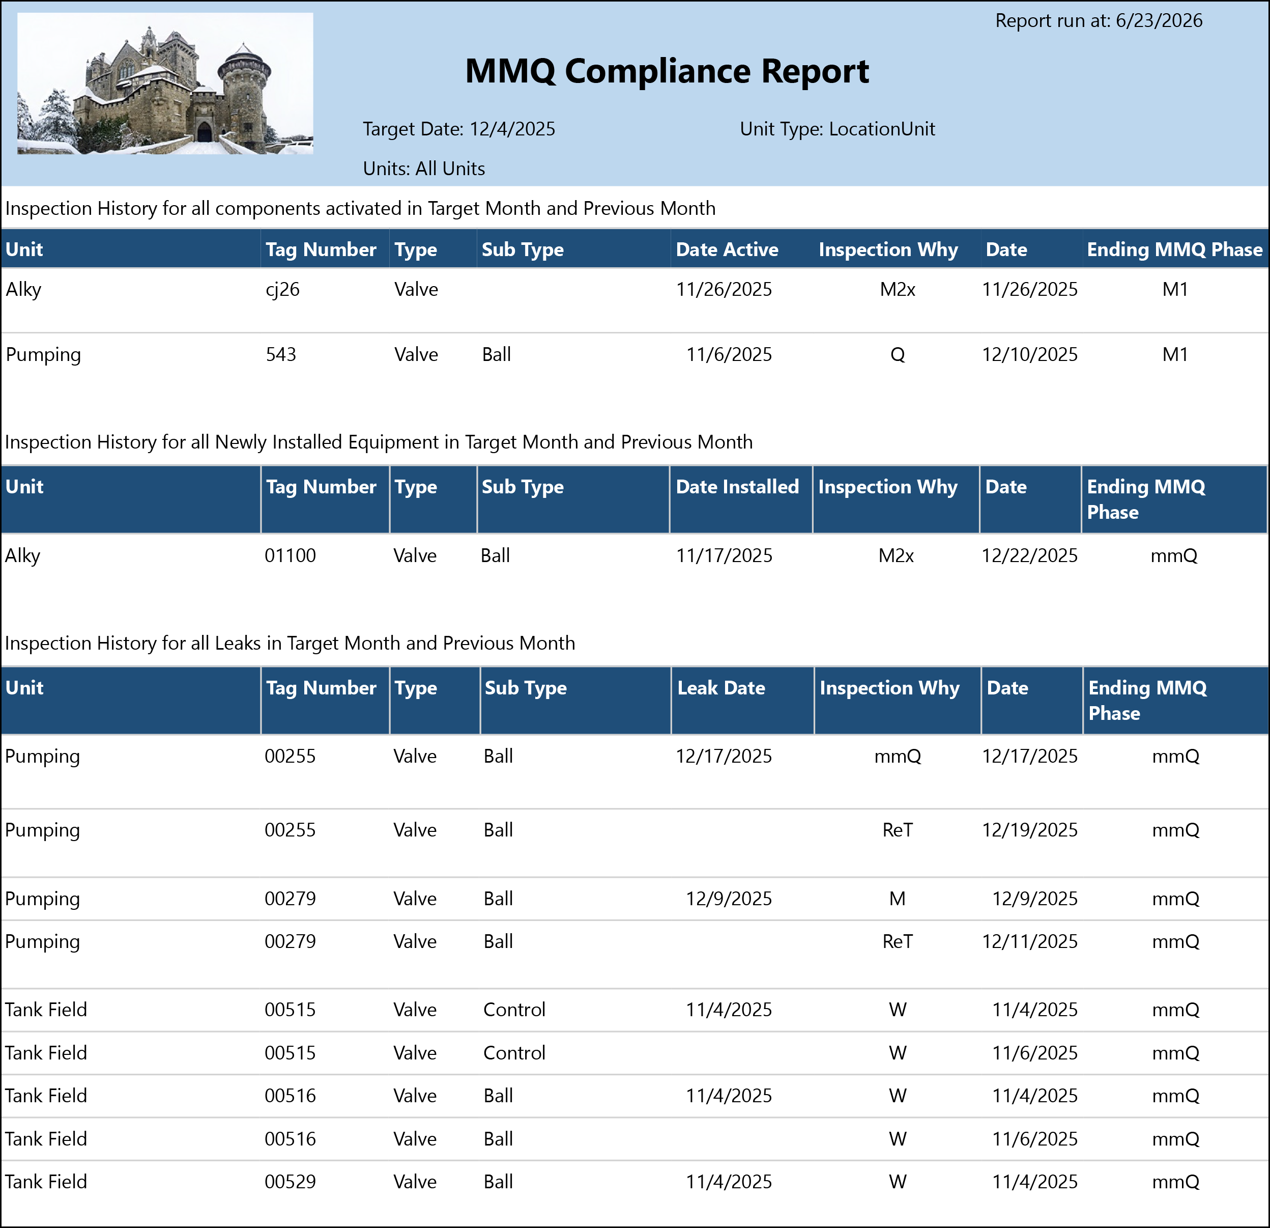Click the 12/10/2025 inspection date for tag 543

point(1030,355)
